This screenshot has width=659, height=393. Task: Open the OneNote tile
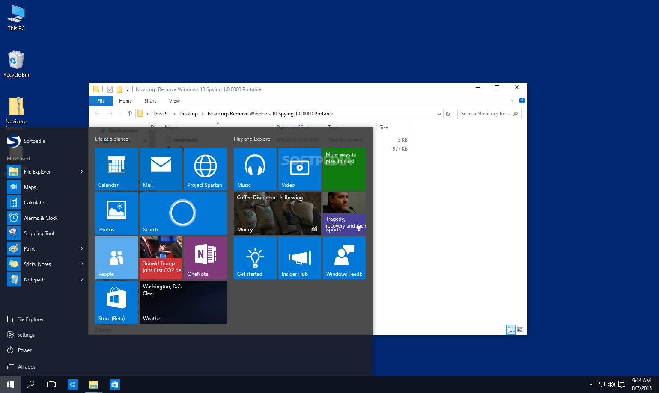[206, 258]
